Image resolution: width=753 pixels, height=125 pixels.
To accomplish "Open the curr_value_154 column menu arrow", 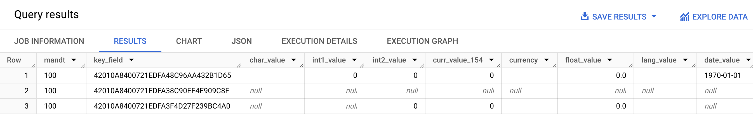I will click(x=491, y=60).
